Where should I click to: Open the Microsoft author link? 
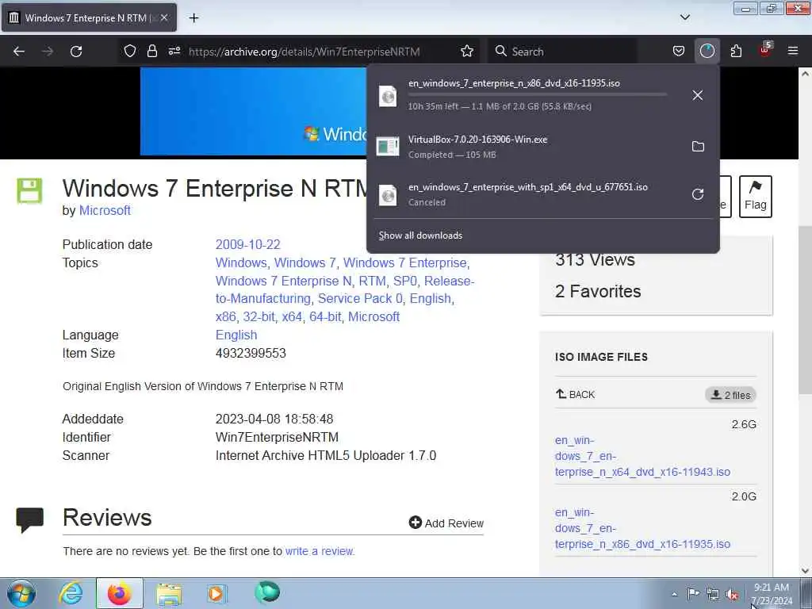[105, 210]
